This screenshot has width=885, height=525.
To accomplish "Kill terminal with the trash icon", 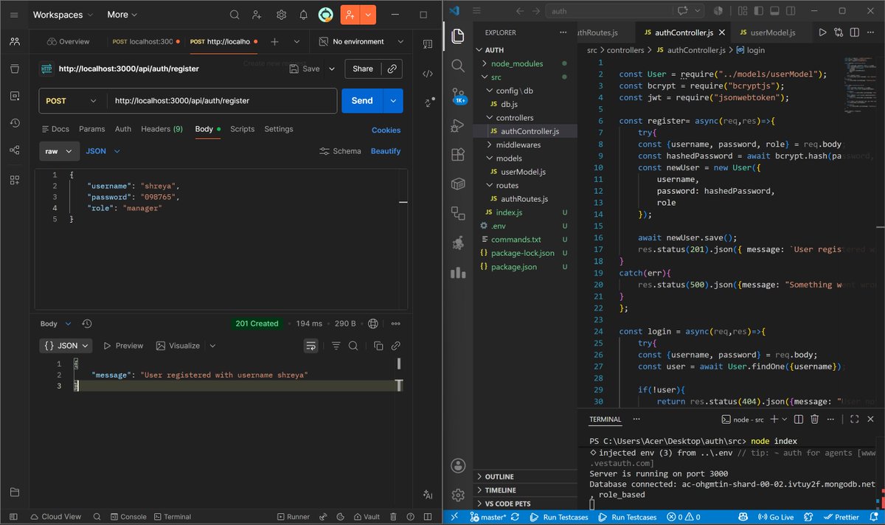I will [815, 419].
